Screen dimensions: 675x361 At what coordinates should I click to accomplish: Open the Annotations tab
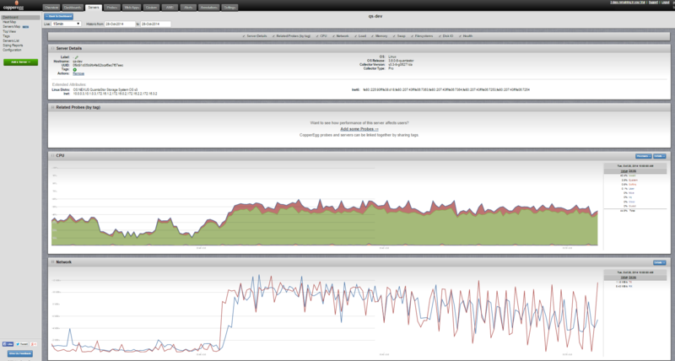click(208, 8)
